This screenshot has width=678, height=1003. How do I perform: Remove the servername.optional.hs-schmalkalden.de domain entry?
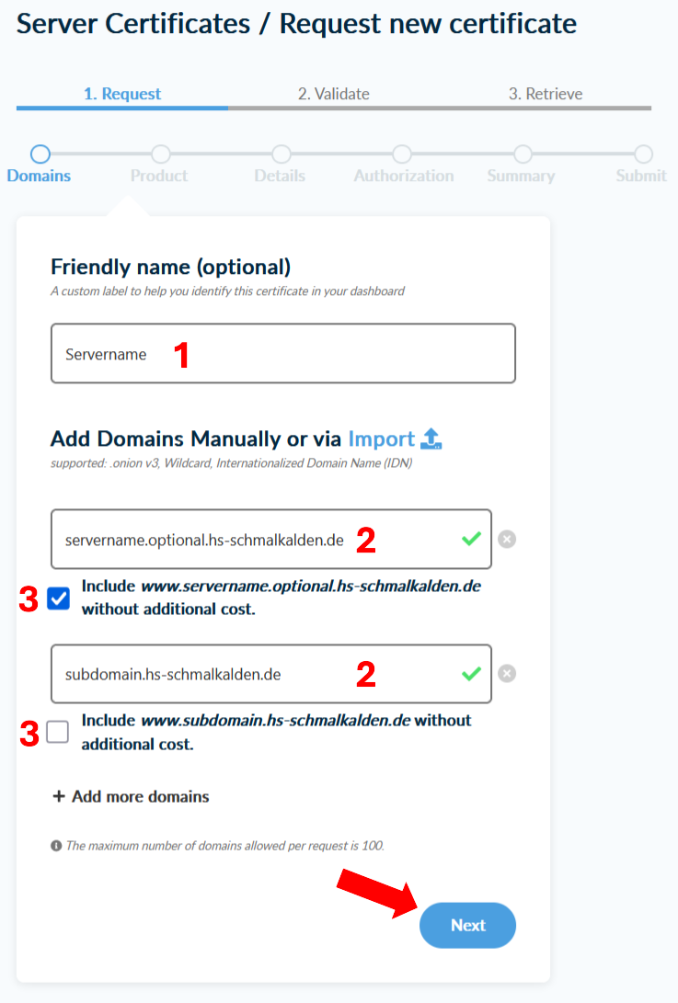[507, 539]
